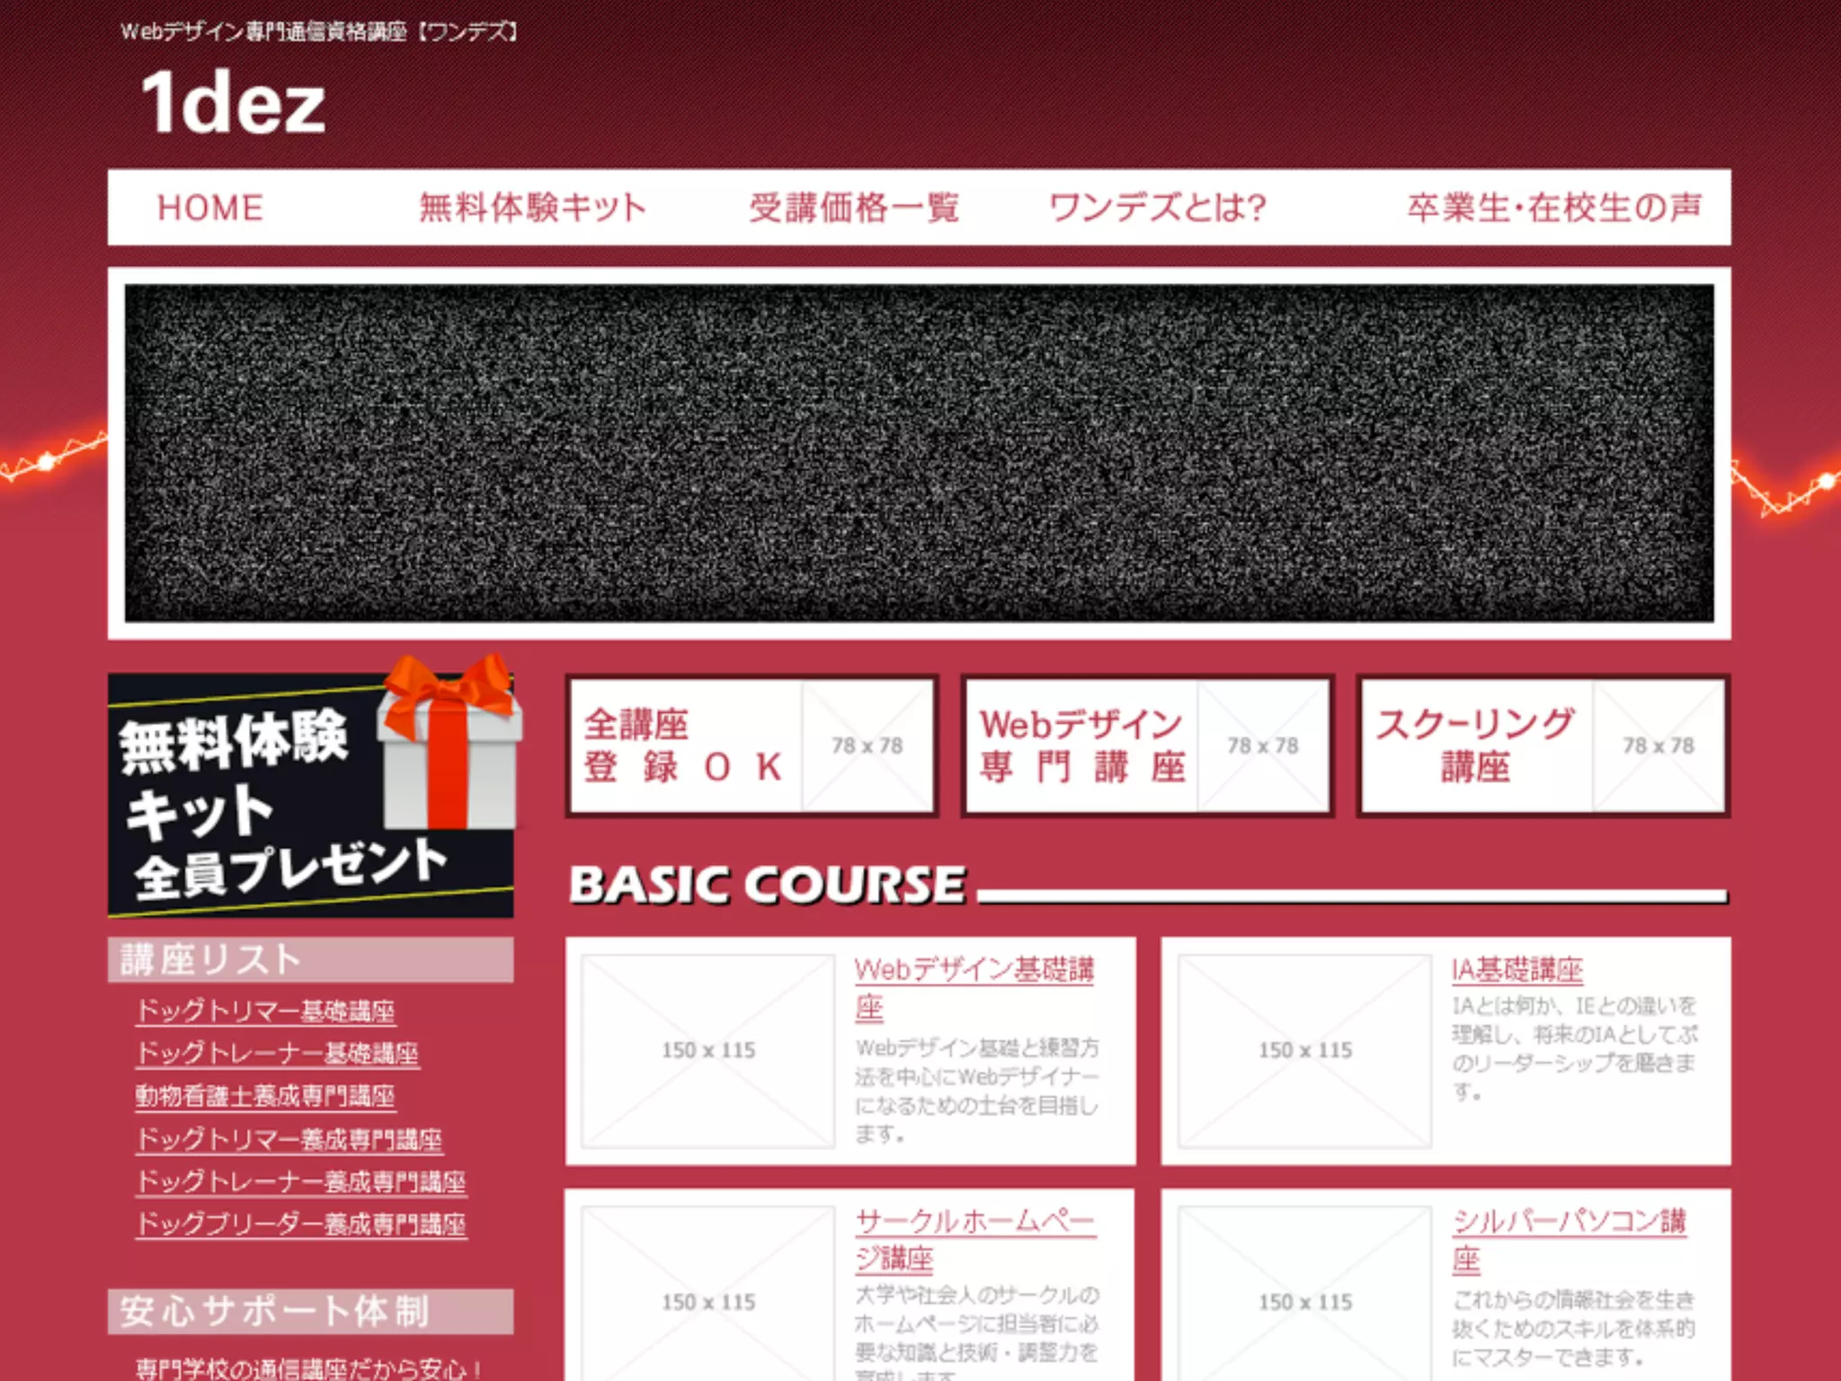Open the HOME navigation item
This screenshot has height=1381, width=1841.
tap(210, 208)
